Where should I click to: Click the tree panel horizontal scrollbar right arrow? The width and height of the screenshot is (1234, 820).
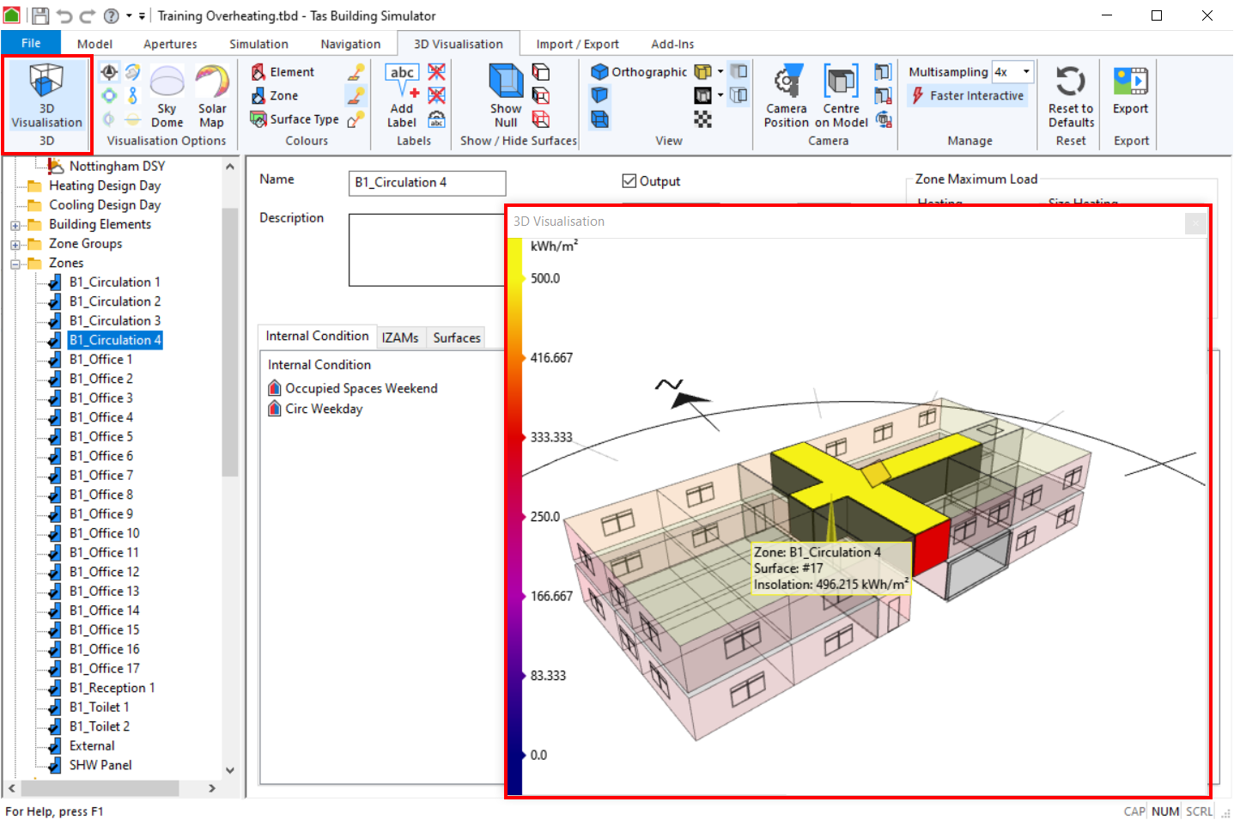(211, 787)
